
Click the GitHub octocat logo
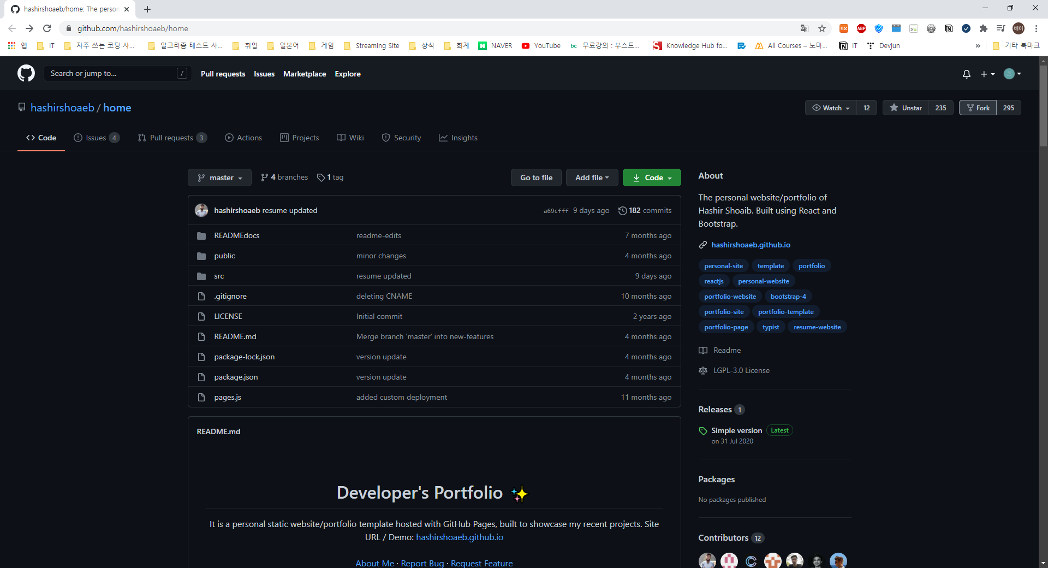(x=26, y=73)
